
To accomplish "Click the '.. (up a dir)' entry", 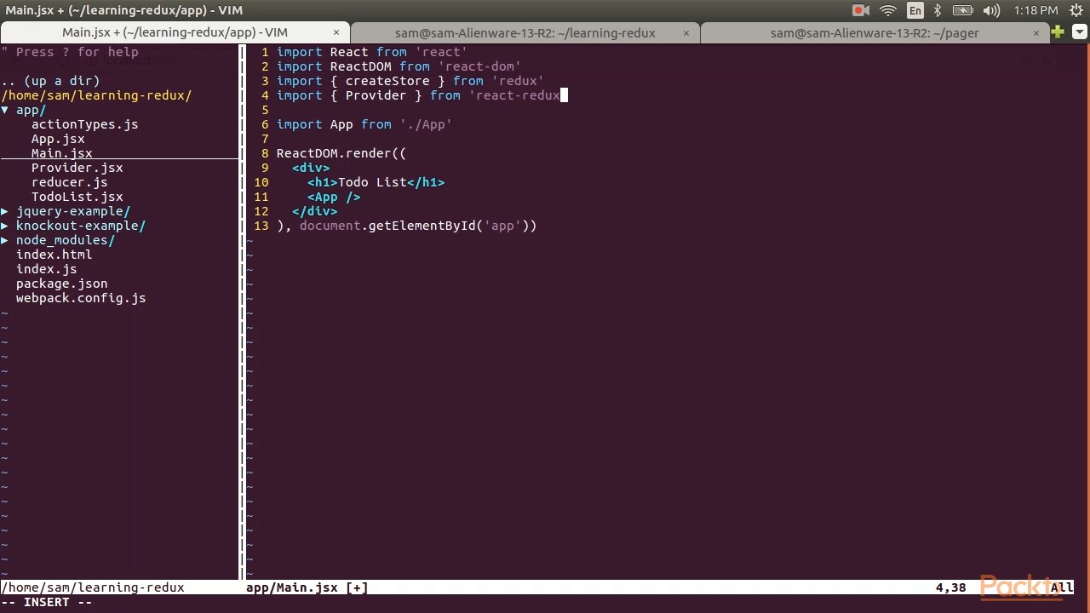I will click(x=50, y=81).
